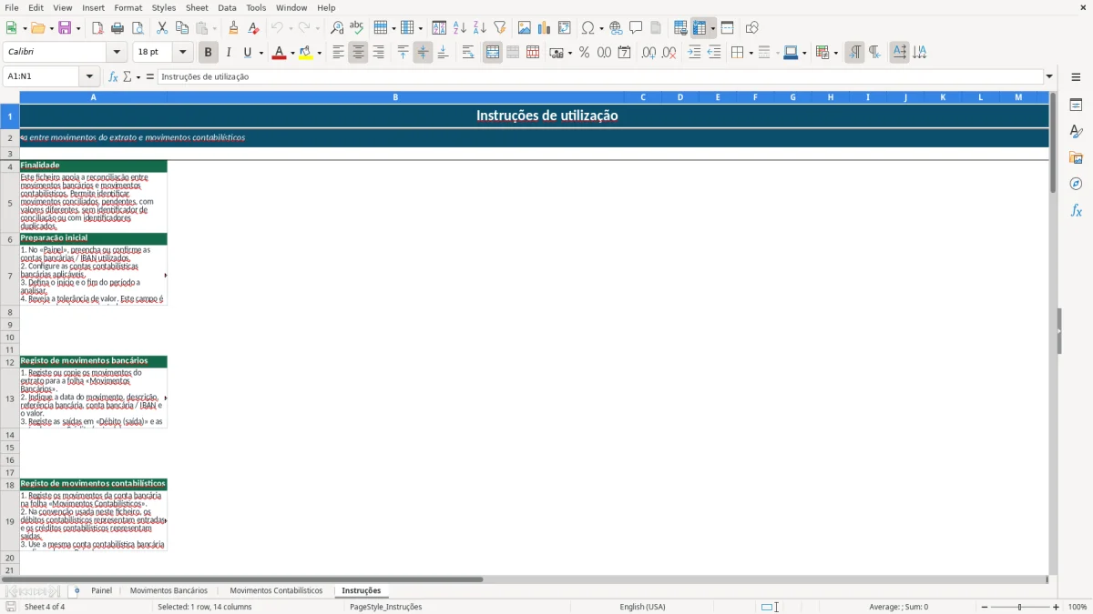
Task: Click the Font Color red swatch button
Action: [279, 53]
